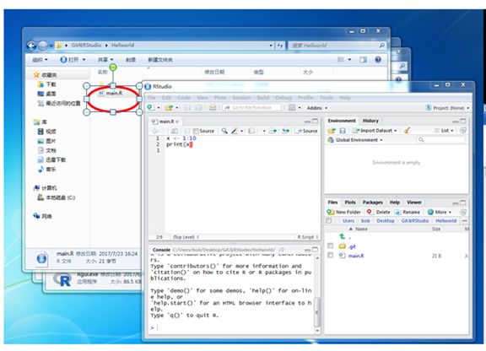Click the Run current line icon

(273, 131)
